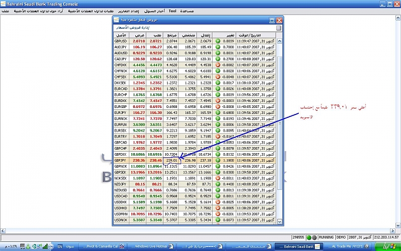Click the green connection status light
Image resolution: width=401 pixels, height=251 pixels.
point(308,237)
